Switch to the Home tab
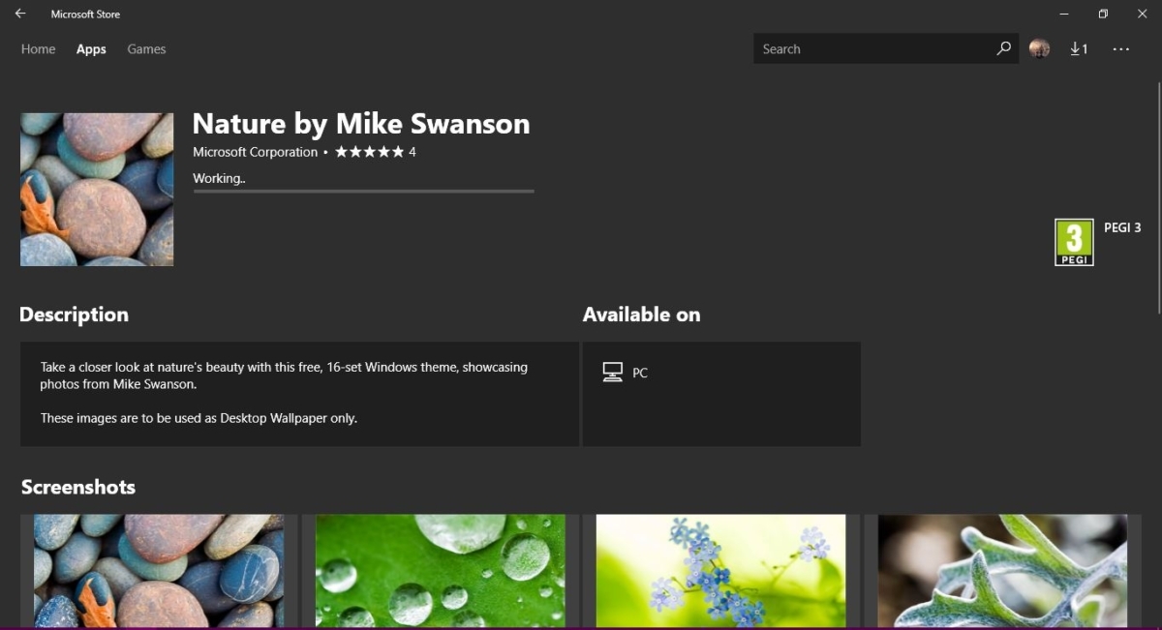The width and height of the screenshot is (1162, 630). pos(38,48)
